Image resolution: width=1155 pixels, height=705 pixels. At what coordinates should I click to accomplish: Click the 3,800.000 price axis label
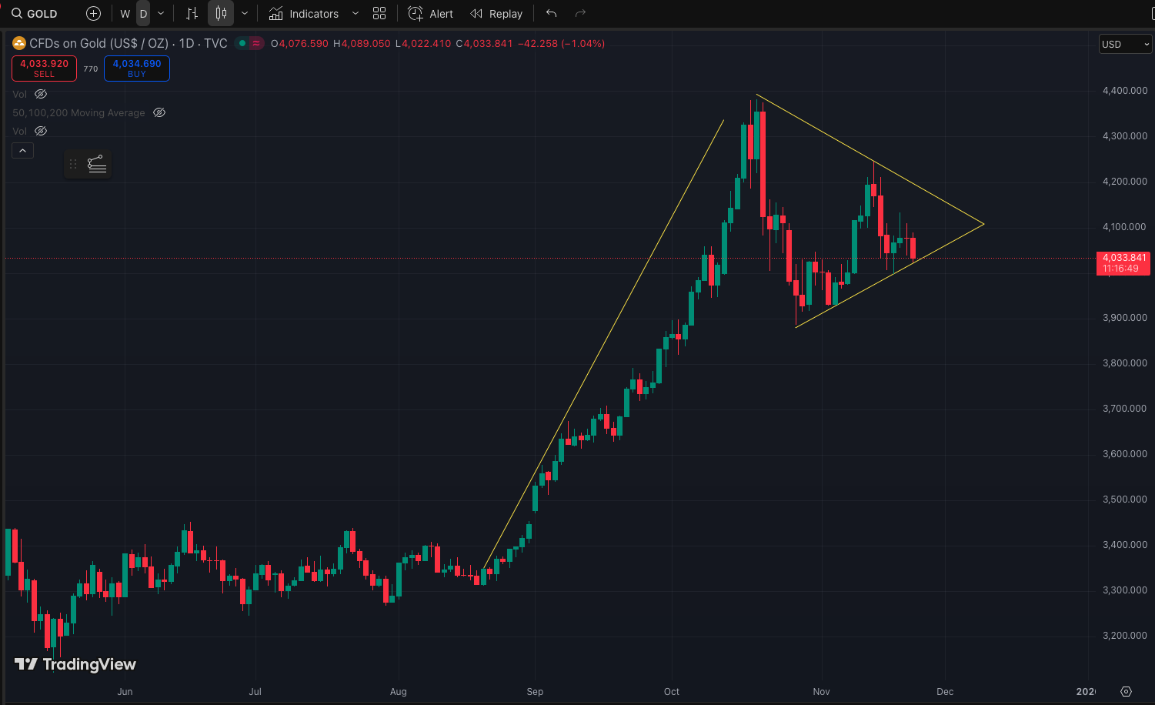pos(1125,363)
